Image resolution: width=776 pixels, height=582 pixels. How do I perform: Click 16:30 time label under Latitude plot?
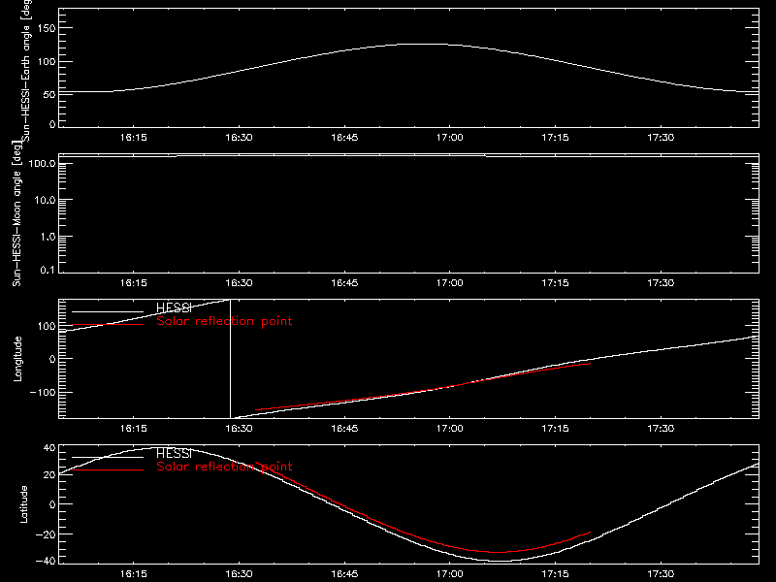click(x=239, y=574)
